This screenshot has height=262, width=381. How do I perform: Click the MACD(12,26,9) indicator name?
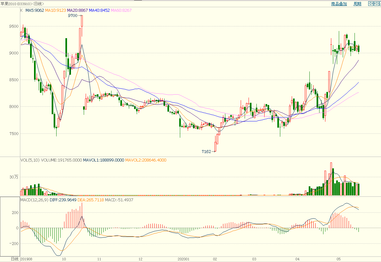pos(35,200)
